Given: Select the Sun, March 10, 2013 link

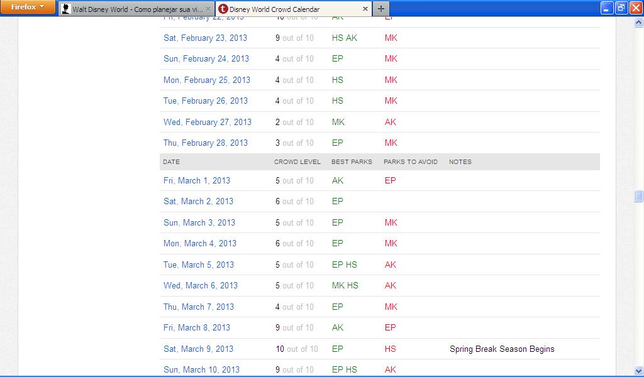Looking at the screenshot, I should [201, 369].
